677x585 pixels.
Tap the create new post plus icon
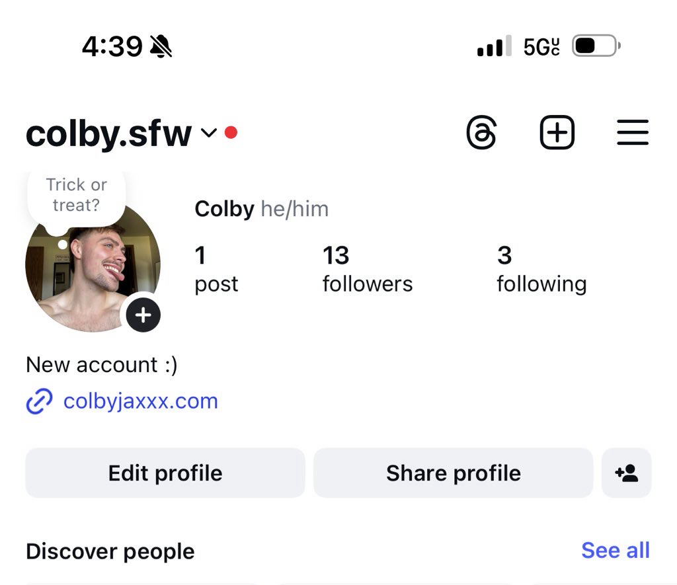click(x=557, y=132)
